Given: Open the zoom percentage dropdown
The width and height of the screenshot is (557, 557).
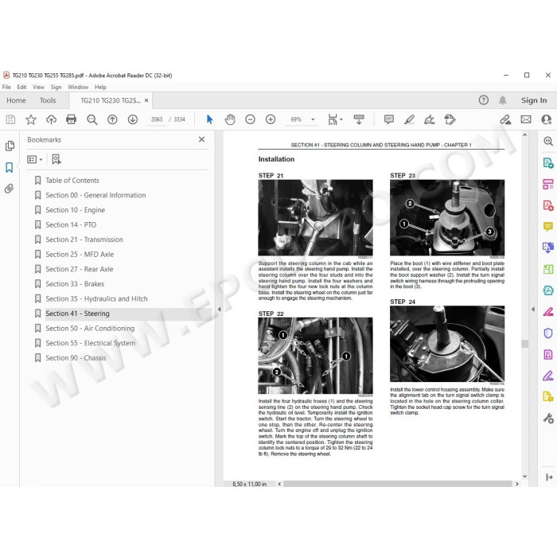Looking at the screenshot, I should pos(313,119).
